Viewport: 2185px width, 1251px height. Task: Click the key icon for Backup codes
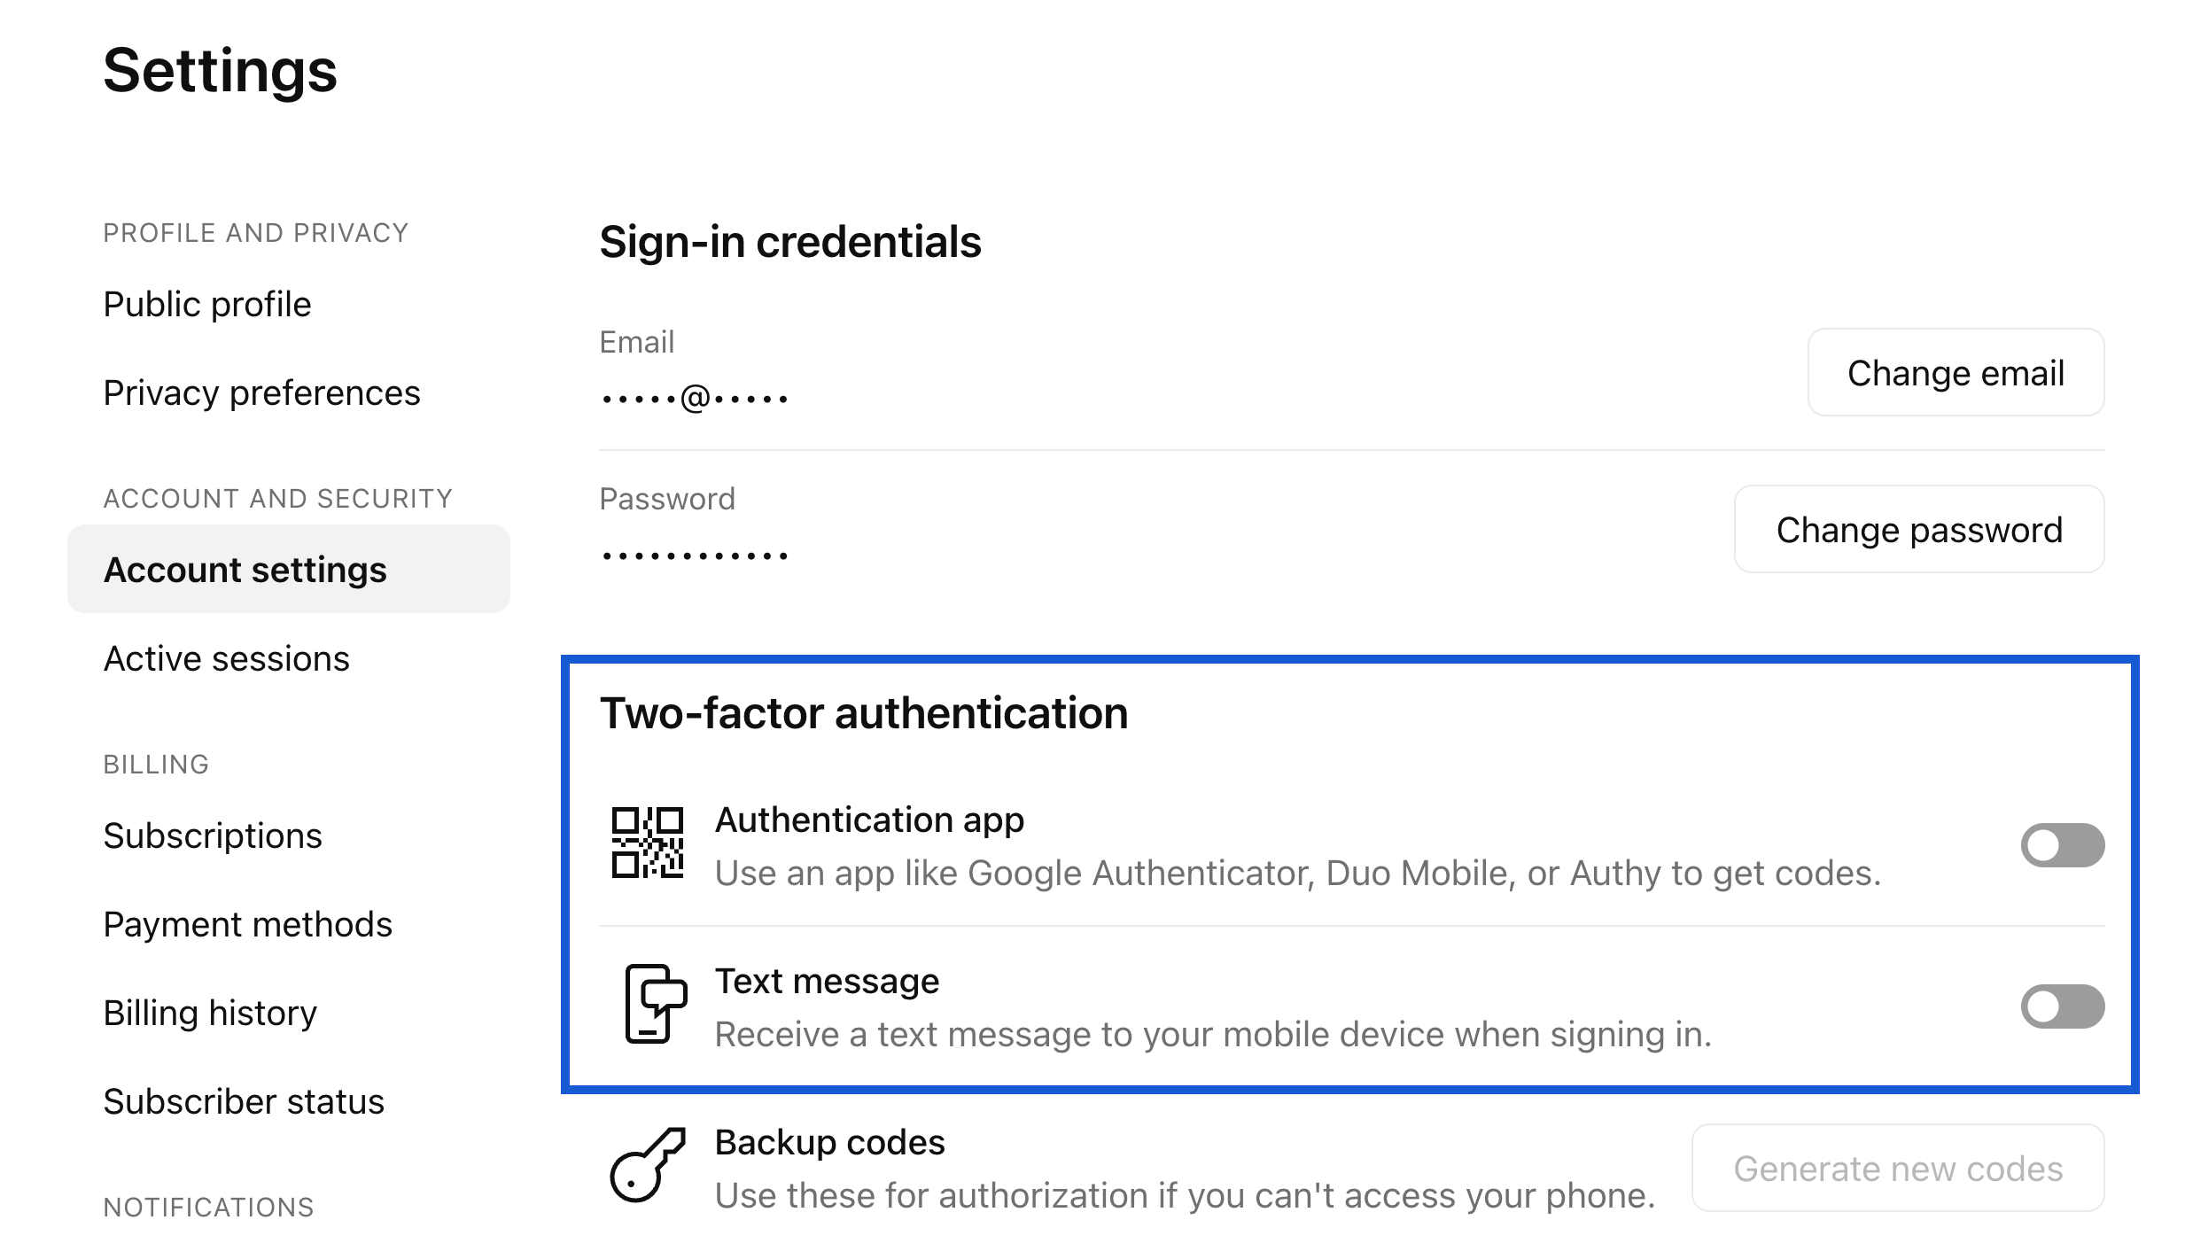(648, 1164)
